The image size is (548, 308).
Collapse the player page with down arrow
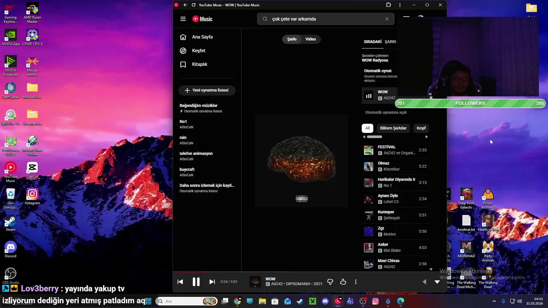point(437,281)
